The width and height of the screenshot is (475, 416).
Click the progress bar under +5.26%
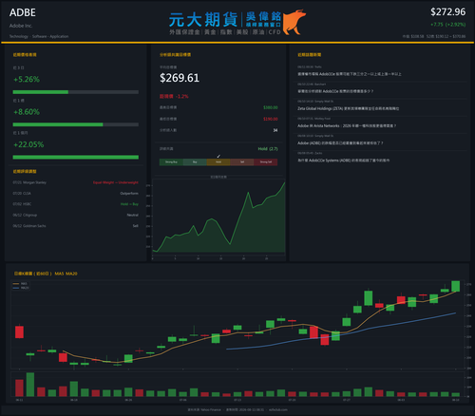coord(76,92)
